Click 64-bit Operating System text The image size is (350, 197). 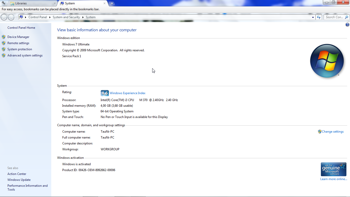point(117,111)
